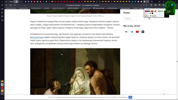This screenshot has height=100, width=178.
Task: Select the second eraser tool in the ink panel
Action: (155, 16)
